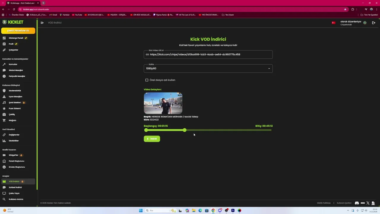Click the start handle of time slider
The image size is (380, 214).
point(146,130)
